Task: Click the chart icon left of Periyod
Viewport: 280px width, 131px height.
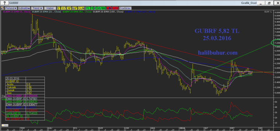Action: pyautogui.click(x=2, y=8)
